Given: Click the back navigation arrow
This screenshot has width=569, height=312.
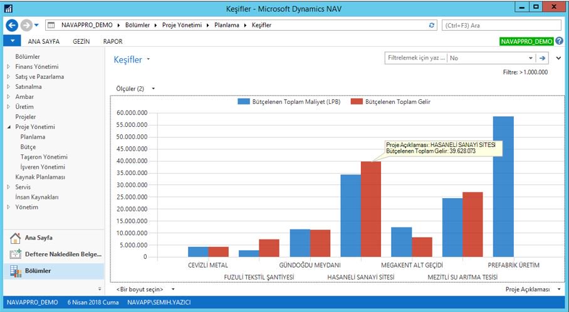Looking at the screenshot, I should (x=12, y=26).
